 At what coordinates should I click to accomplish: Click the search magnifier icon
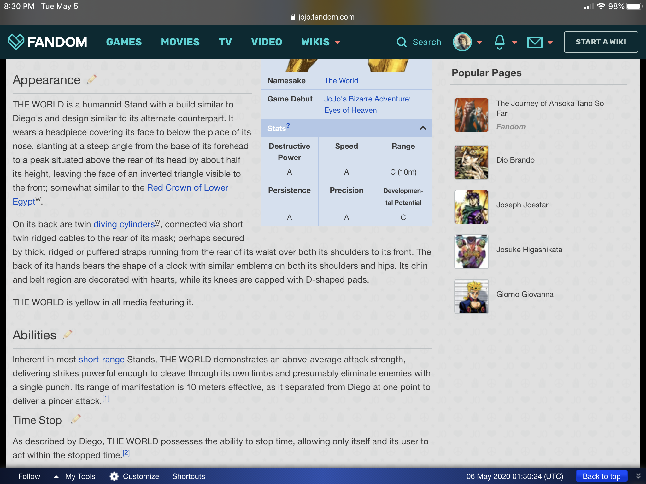(402, 42)
